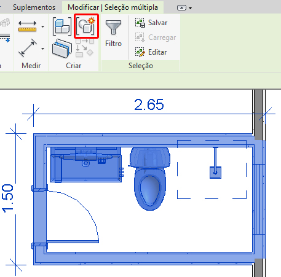The image size is (281, 277).
Task: Toggle the ribbon minimize button
Action: click(x=181, y=8)
